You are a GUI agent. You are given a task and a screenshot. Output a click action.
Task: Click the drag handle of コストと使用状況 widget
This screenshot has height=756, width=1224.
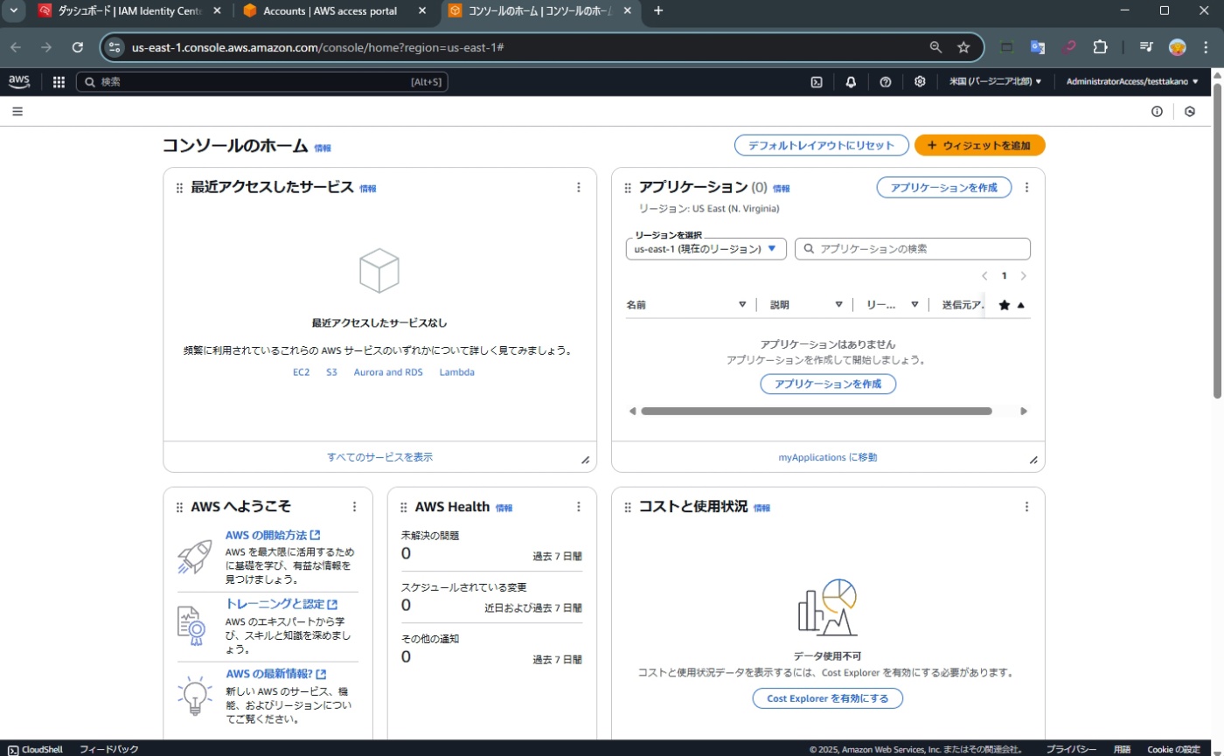[x=628, y=508]
